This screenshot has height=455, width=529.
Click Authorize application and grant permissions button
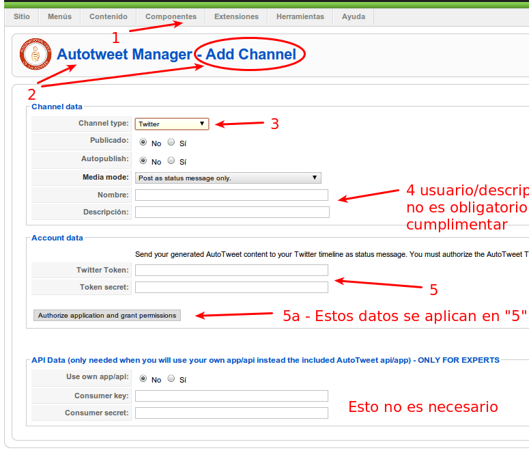tap(107, 315)
